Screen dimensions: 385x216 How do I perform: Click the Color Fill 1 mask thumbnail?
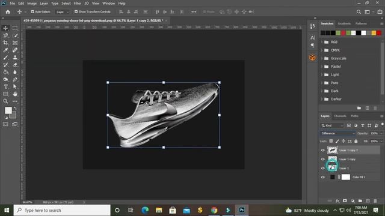coord(346,177)
